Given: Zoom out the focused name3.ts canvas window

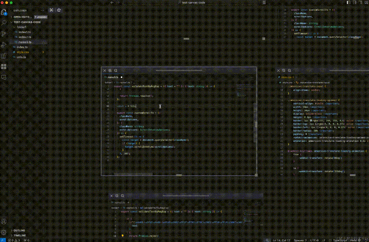Looking at the screenshot, I should click(x=116, y=70).
